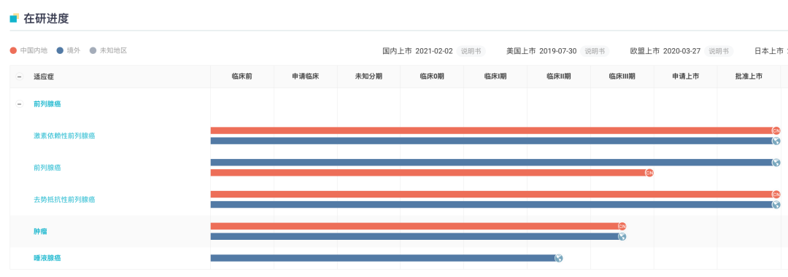This screenshot has width=788, height=277.
Task: Open 唾液腺癌 indication link
Action: pyautogui.click(x=47, y=258)
